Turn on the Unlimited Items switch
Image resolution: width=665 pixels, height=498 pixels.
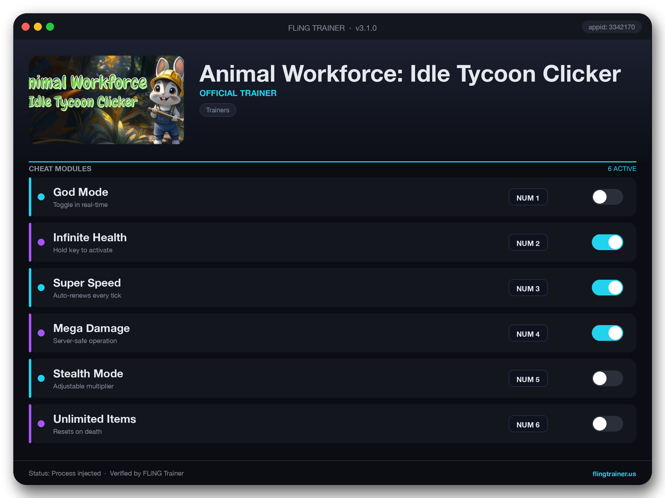click(x=607, y=424)
